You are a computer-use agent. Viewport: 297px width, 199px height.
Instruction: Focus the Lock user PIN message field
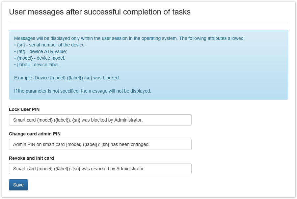[x=100, y=120]
